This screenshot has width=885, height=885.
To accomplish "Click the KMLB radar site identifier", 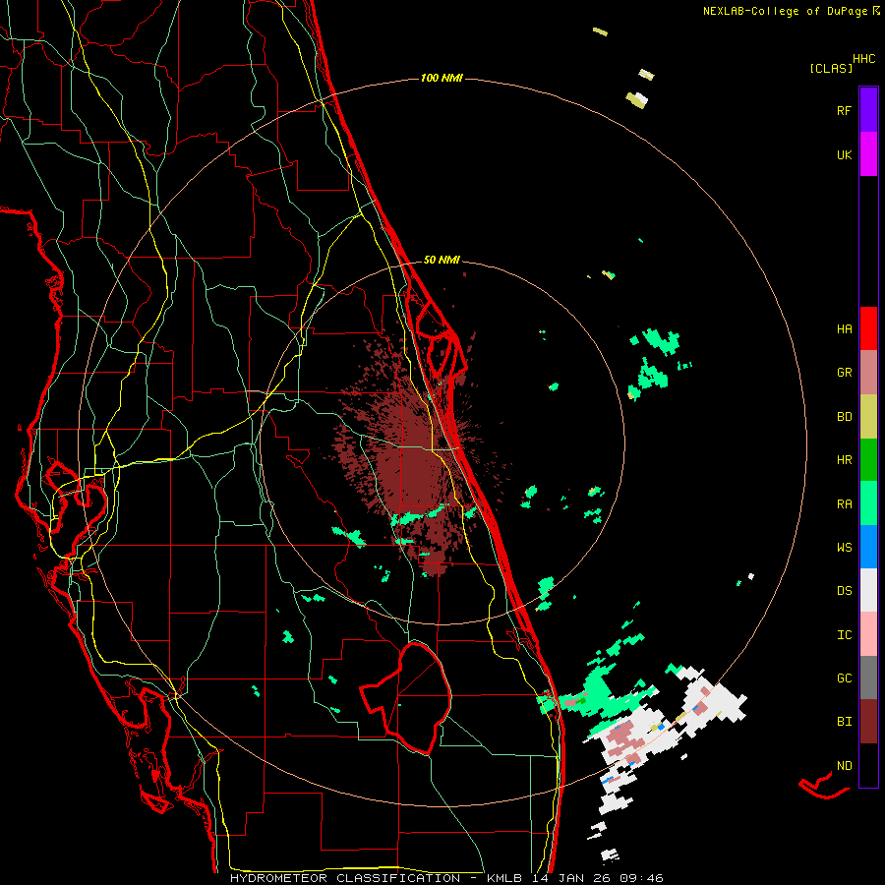I will 504,878.
